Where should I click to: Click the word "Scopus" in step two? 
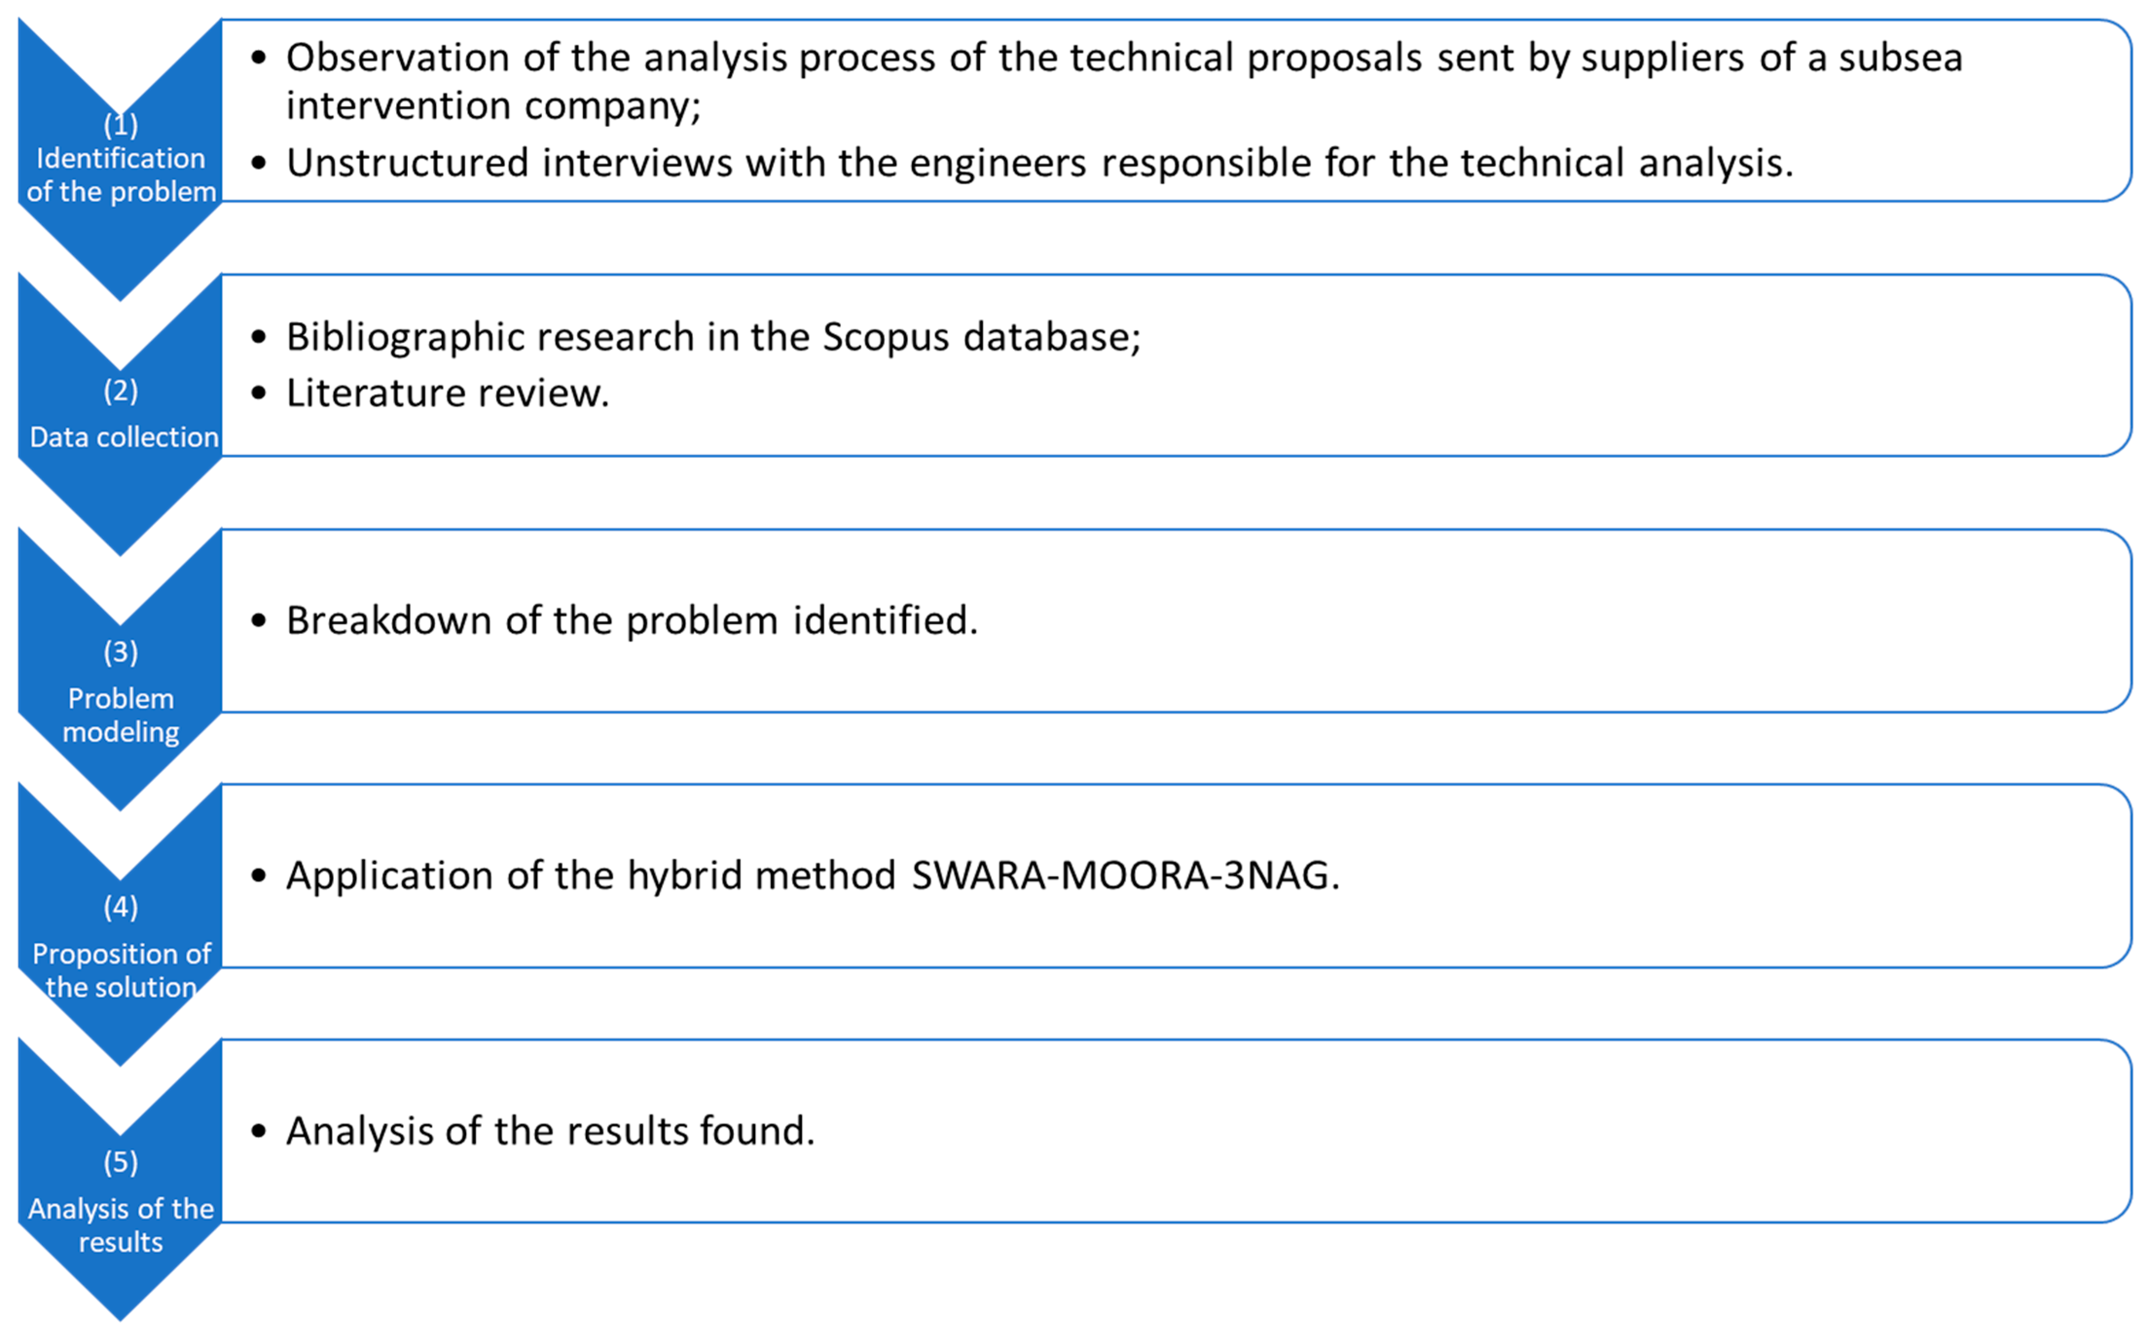click(885, 337)
